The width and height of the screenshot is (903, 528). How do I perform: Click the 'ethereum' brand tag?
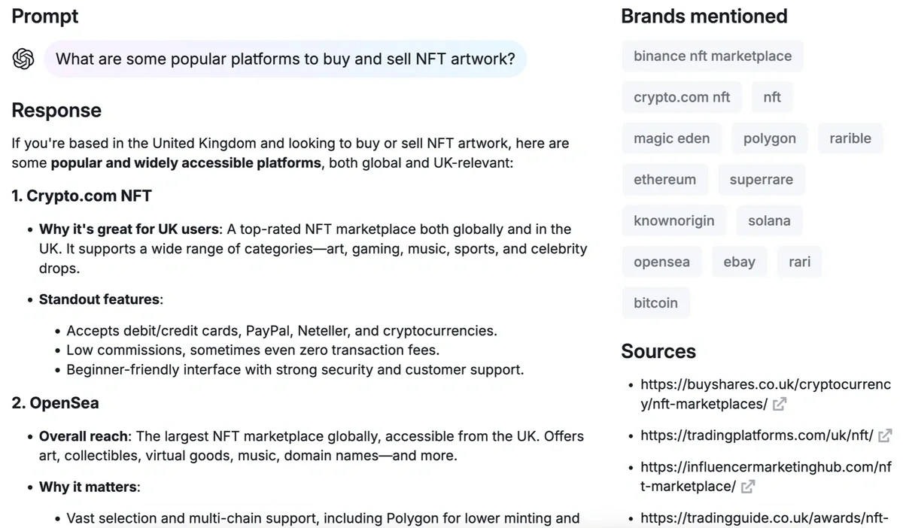coord(664,180)
